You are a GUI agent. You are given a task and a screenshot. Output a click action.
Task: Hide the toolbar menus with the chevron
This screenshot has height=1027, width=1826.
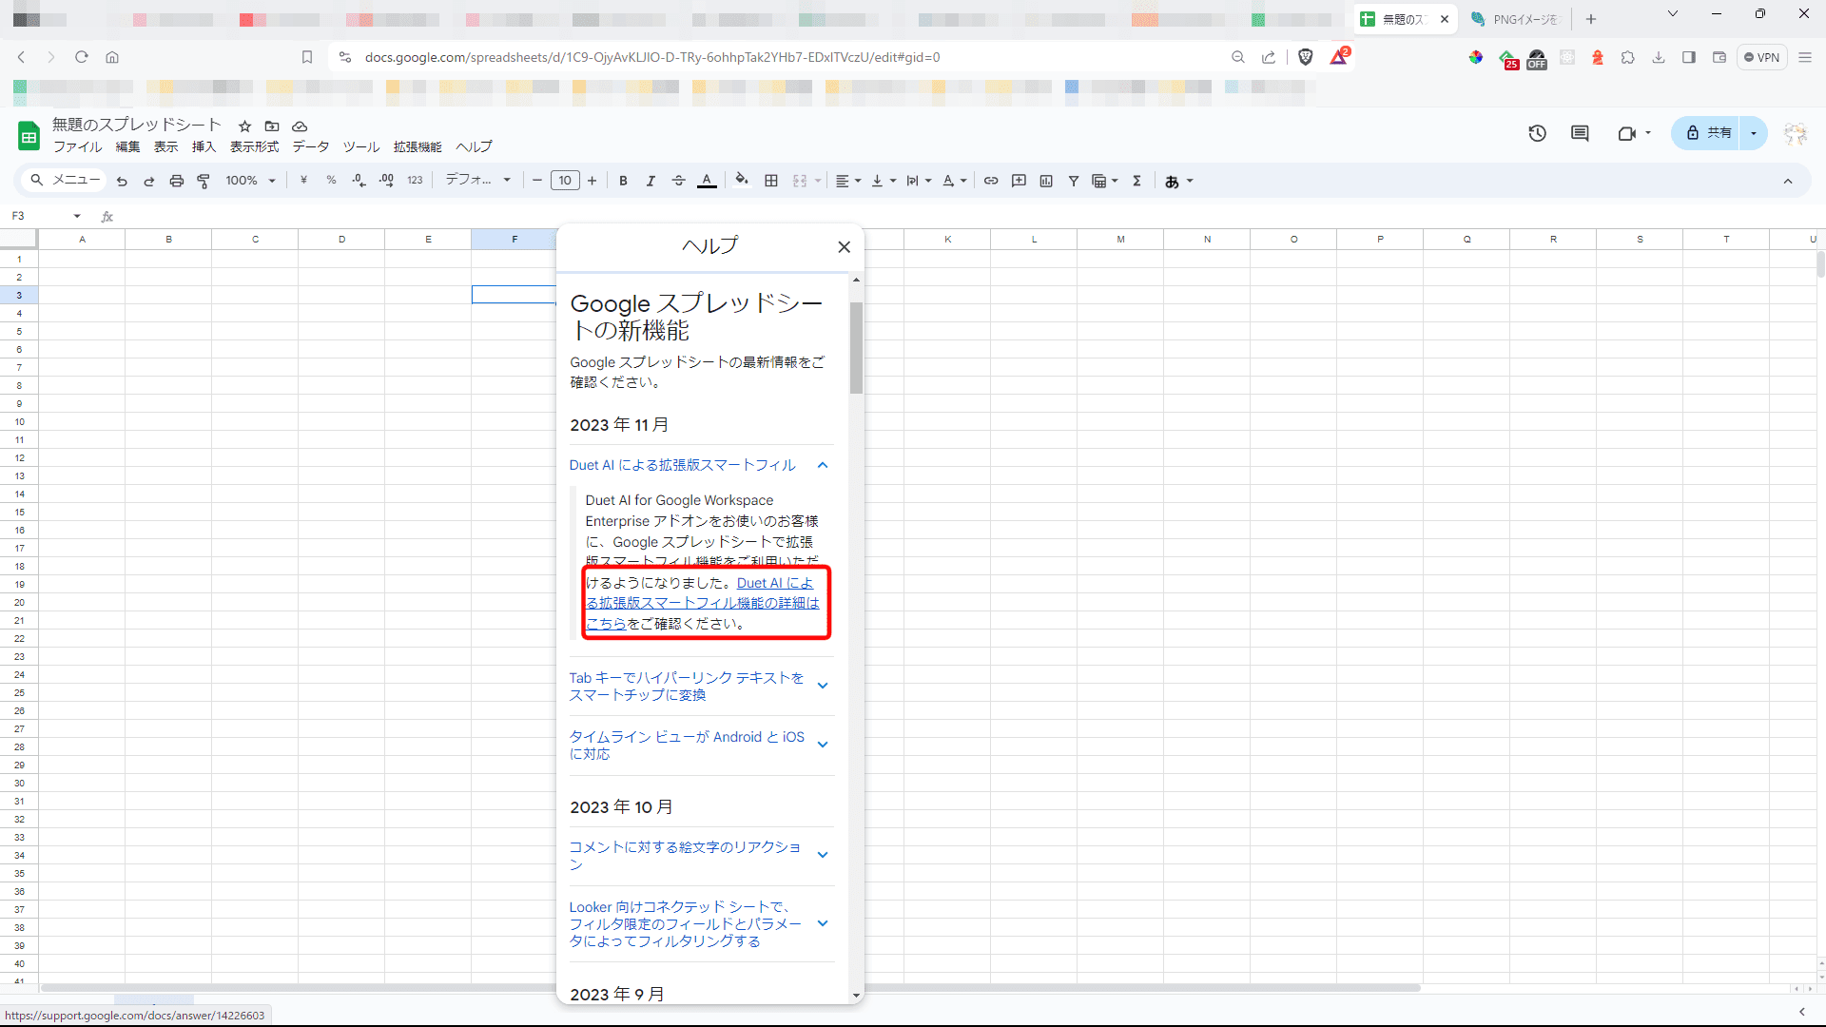point(1788,181)
